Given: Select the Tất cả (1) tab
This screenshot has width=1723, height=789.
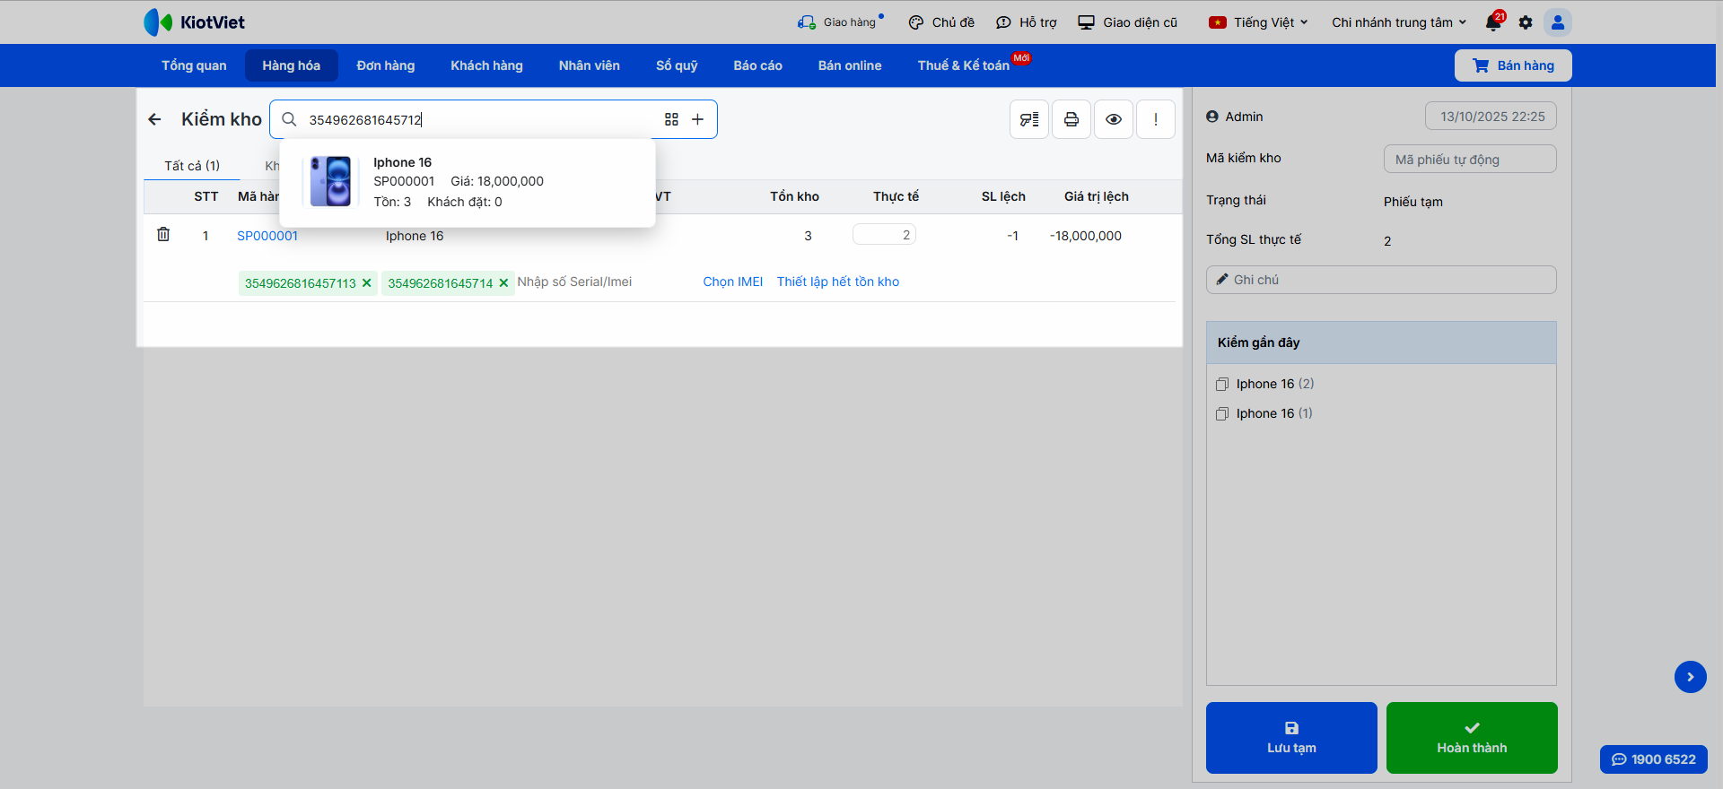Looking at the screenshot, I should (x=192, y=166).
